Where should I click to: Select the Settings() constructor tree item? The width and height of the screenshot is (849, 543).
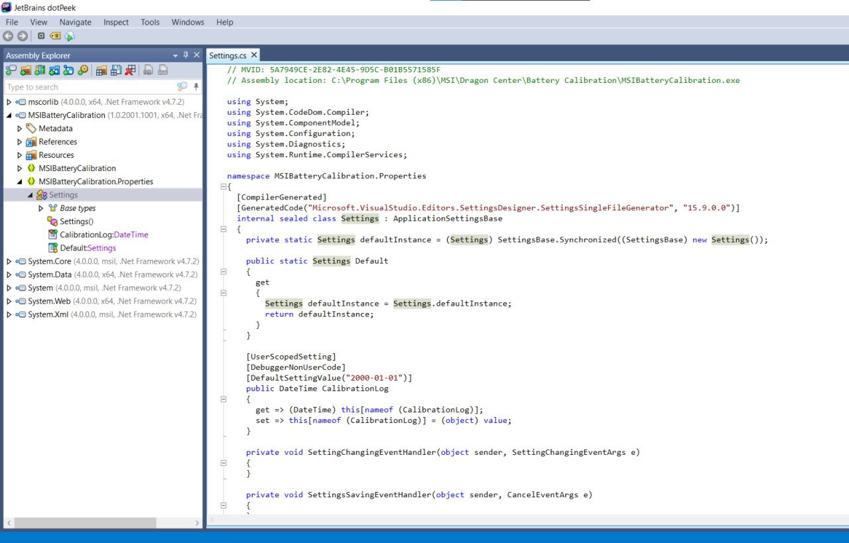coord(71,221)
